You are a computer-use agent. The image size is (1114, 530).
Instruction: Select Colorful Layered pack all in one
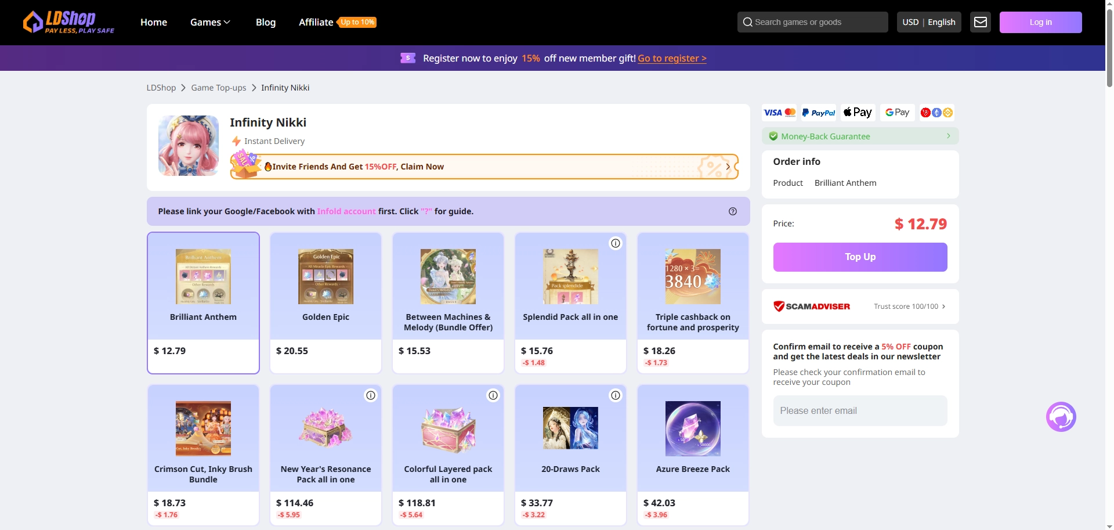click(x=448, y=455)
